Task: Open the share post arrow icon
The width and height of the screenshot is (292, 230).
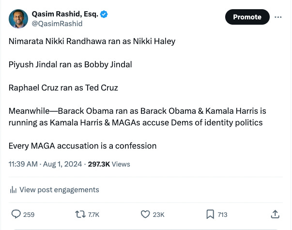Action: point(275,214)
